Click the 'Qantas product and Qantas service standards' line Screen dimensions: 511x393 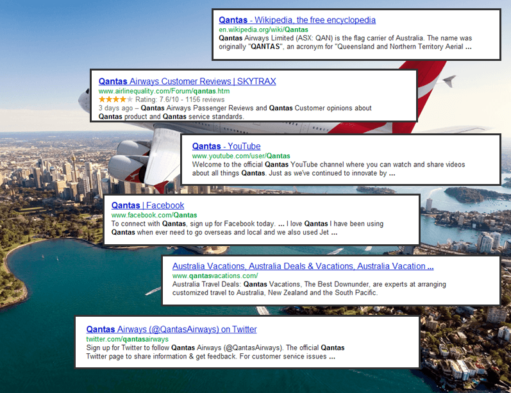coord(171,116)
